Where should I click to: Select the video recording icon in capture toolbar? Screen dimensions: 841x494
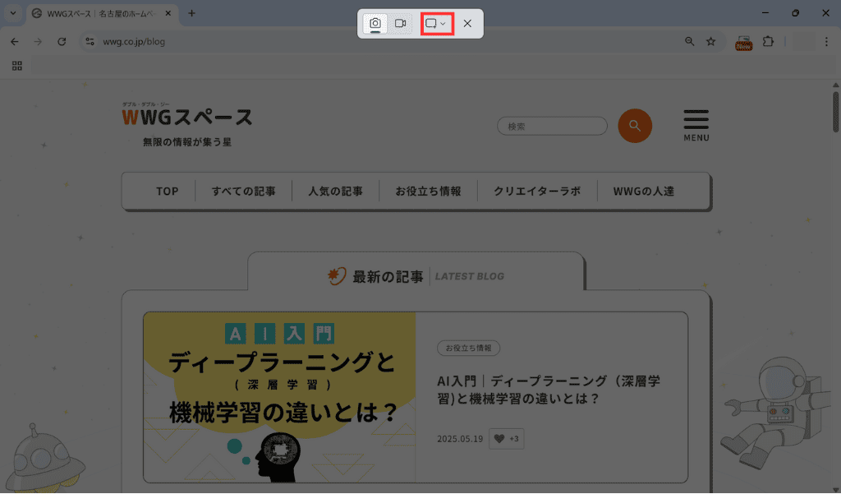click(x=402, y=24)
